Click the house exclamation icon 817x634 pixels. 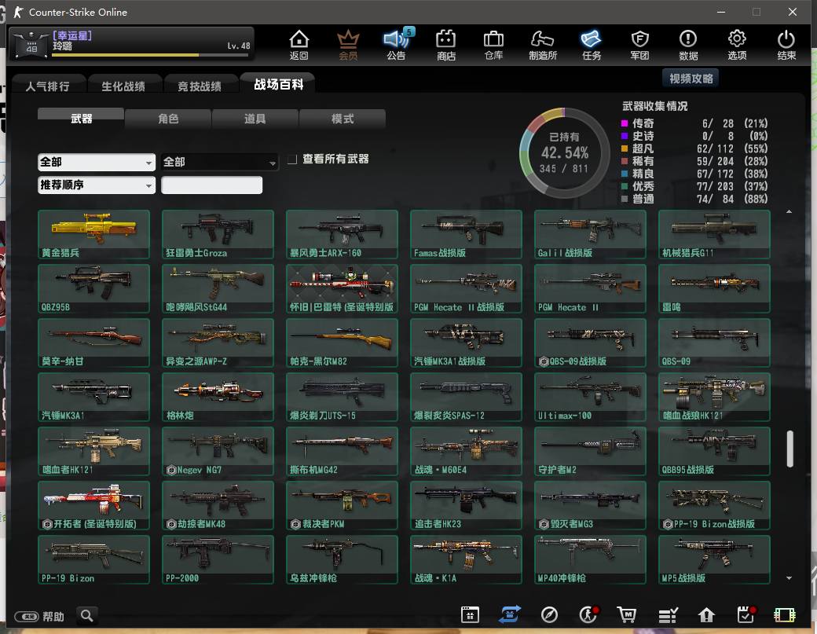point(706,615)
